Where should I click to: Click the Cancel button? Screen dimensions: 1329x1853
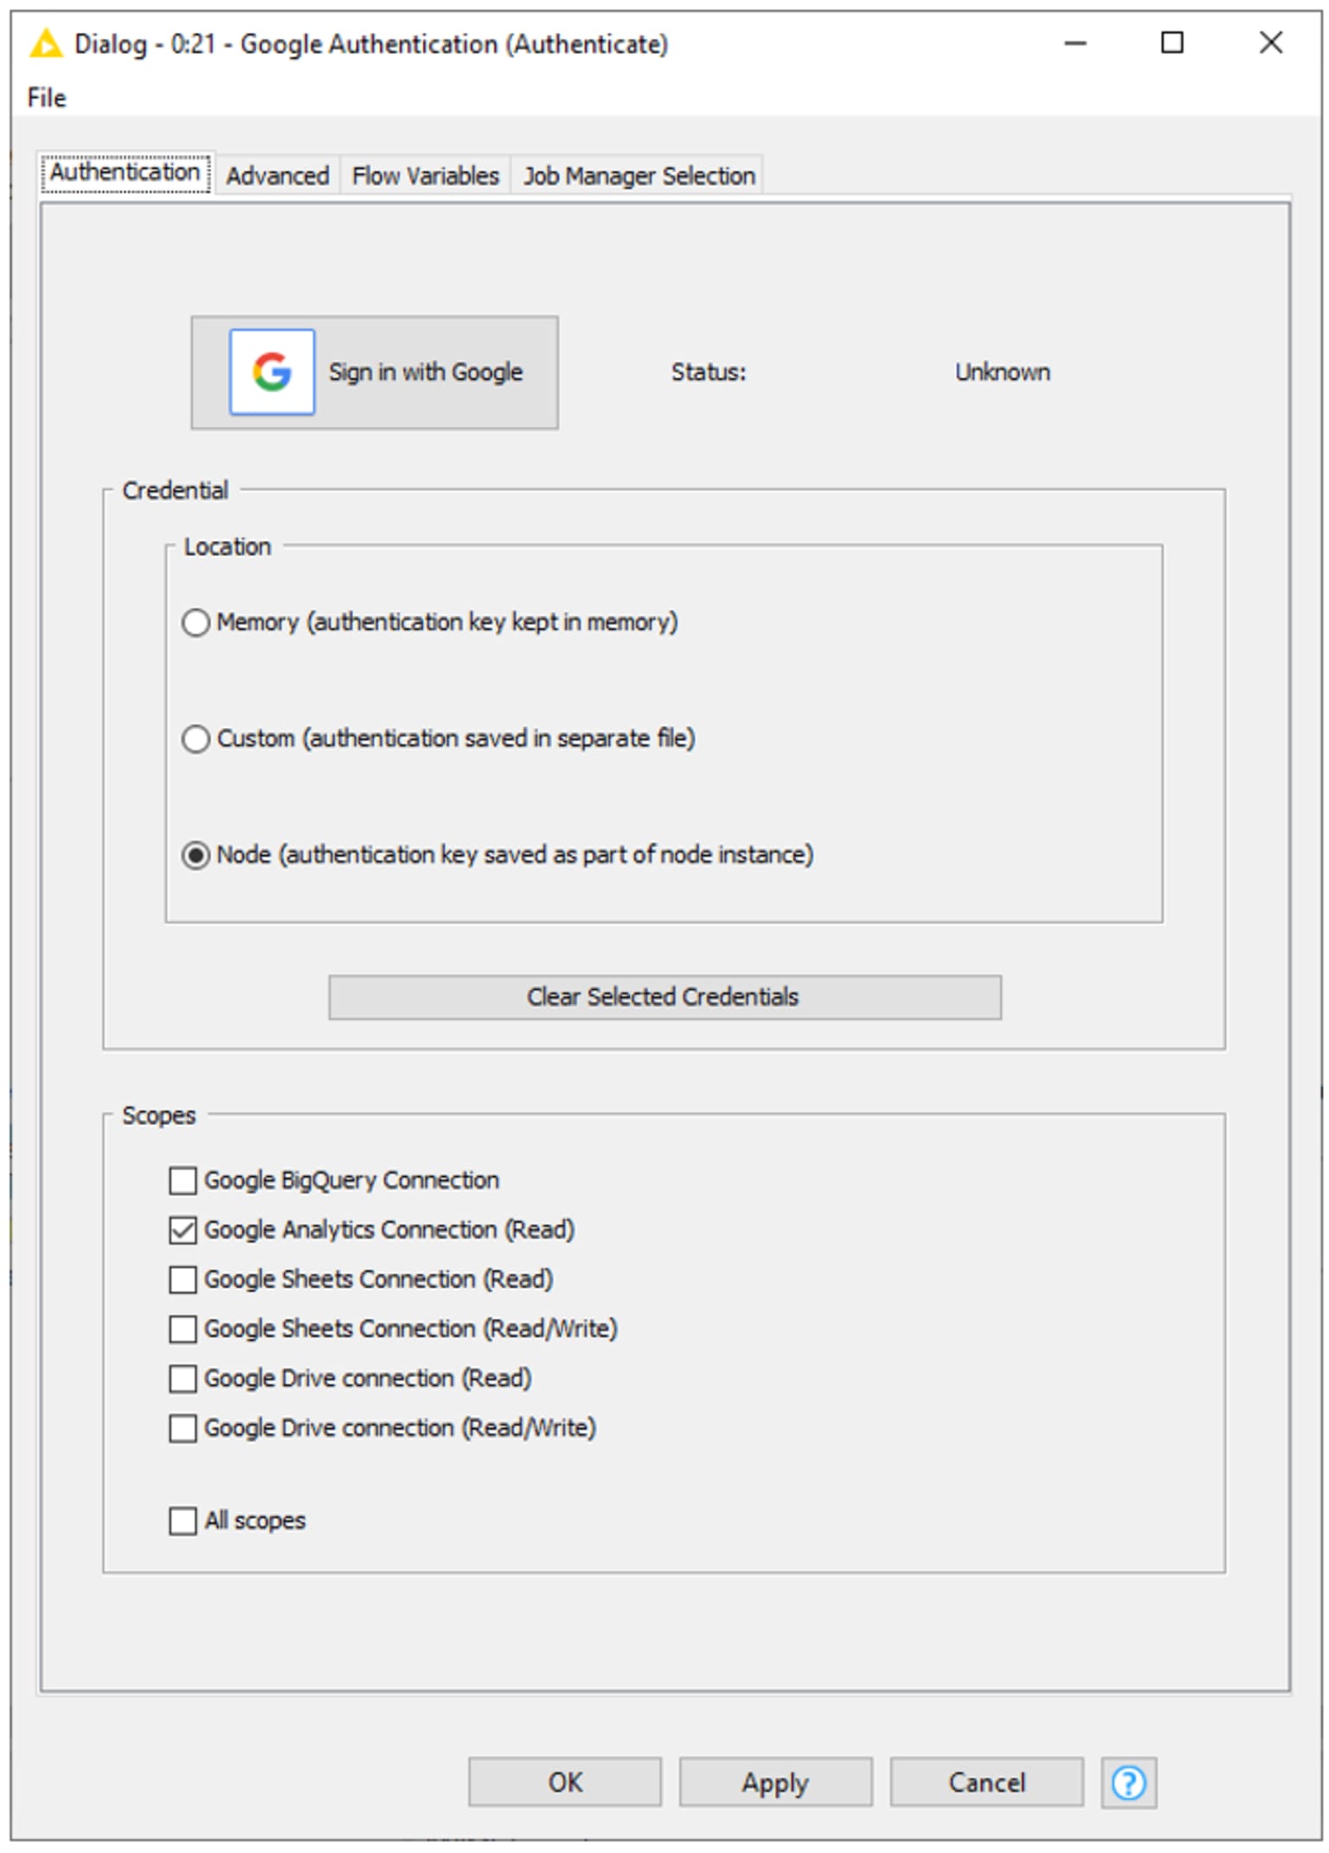point(986,1782)
